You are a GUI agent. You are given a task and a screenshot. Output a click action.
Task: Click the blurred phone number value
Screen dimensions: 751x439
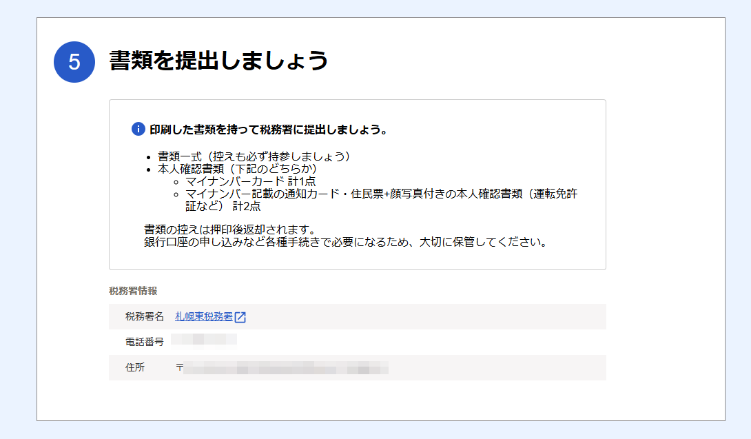[x=204, y=339]
